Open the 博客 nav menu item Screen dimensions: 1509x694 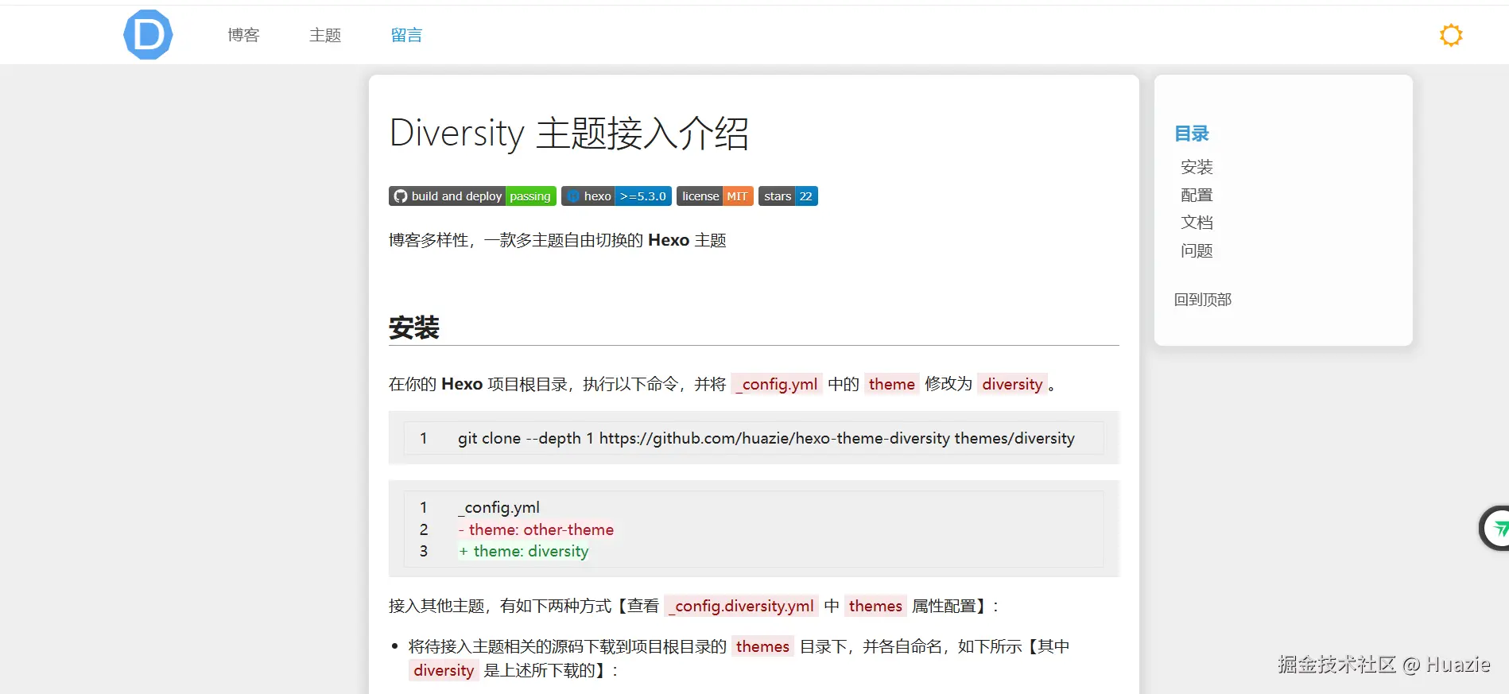click(243, 35)
